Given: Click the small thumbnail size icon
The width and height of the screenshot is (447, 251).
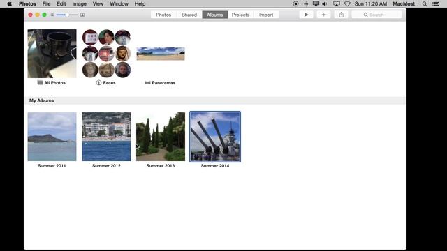Looking at the screenshot, I should coord(52,15).
